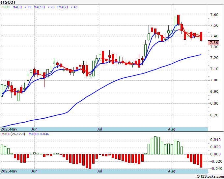Click the 6.80 price axis label

pos(214,103)
